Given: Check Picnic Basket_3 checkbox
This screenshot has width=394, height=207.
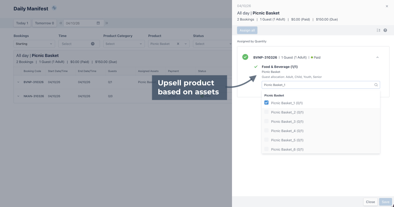Looking at the screenshot, I should click(x=266, y=121).
